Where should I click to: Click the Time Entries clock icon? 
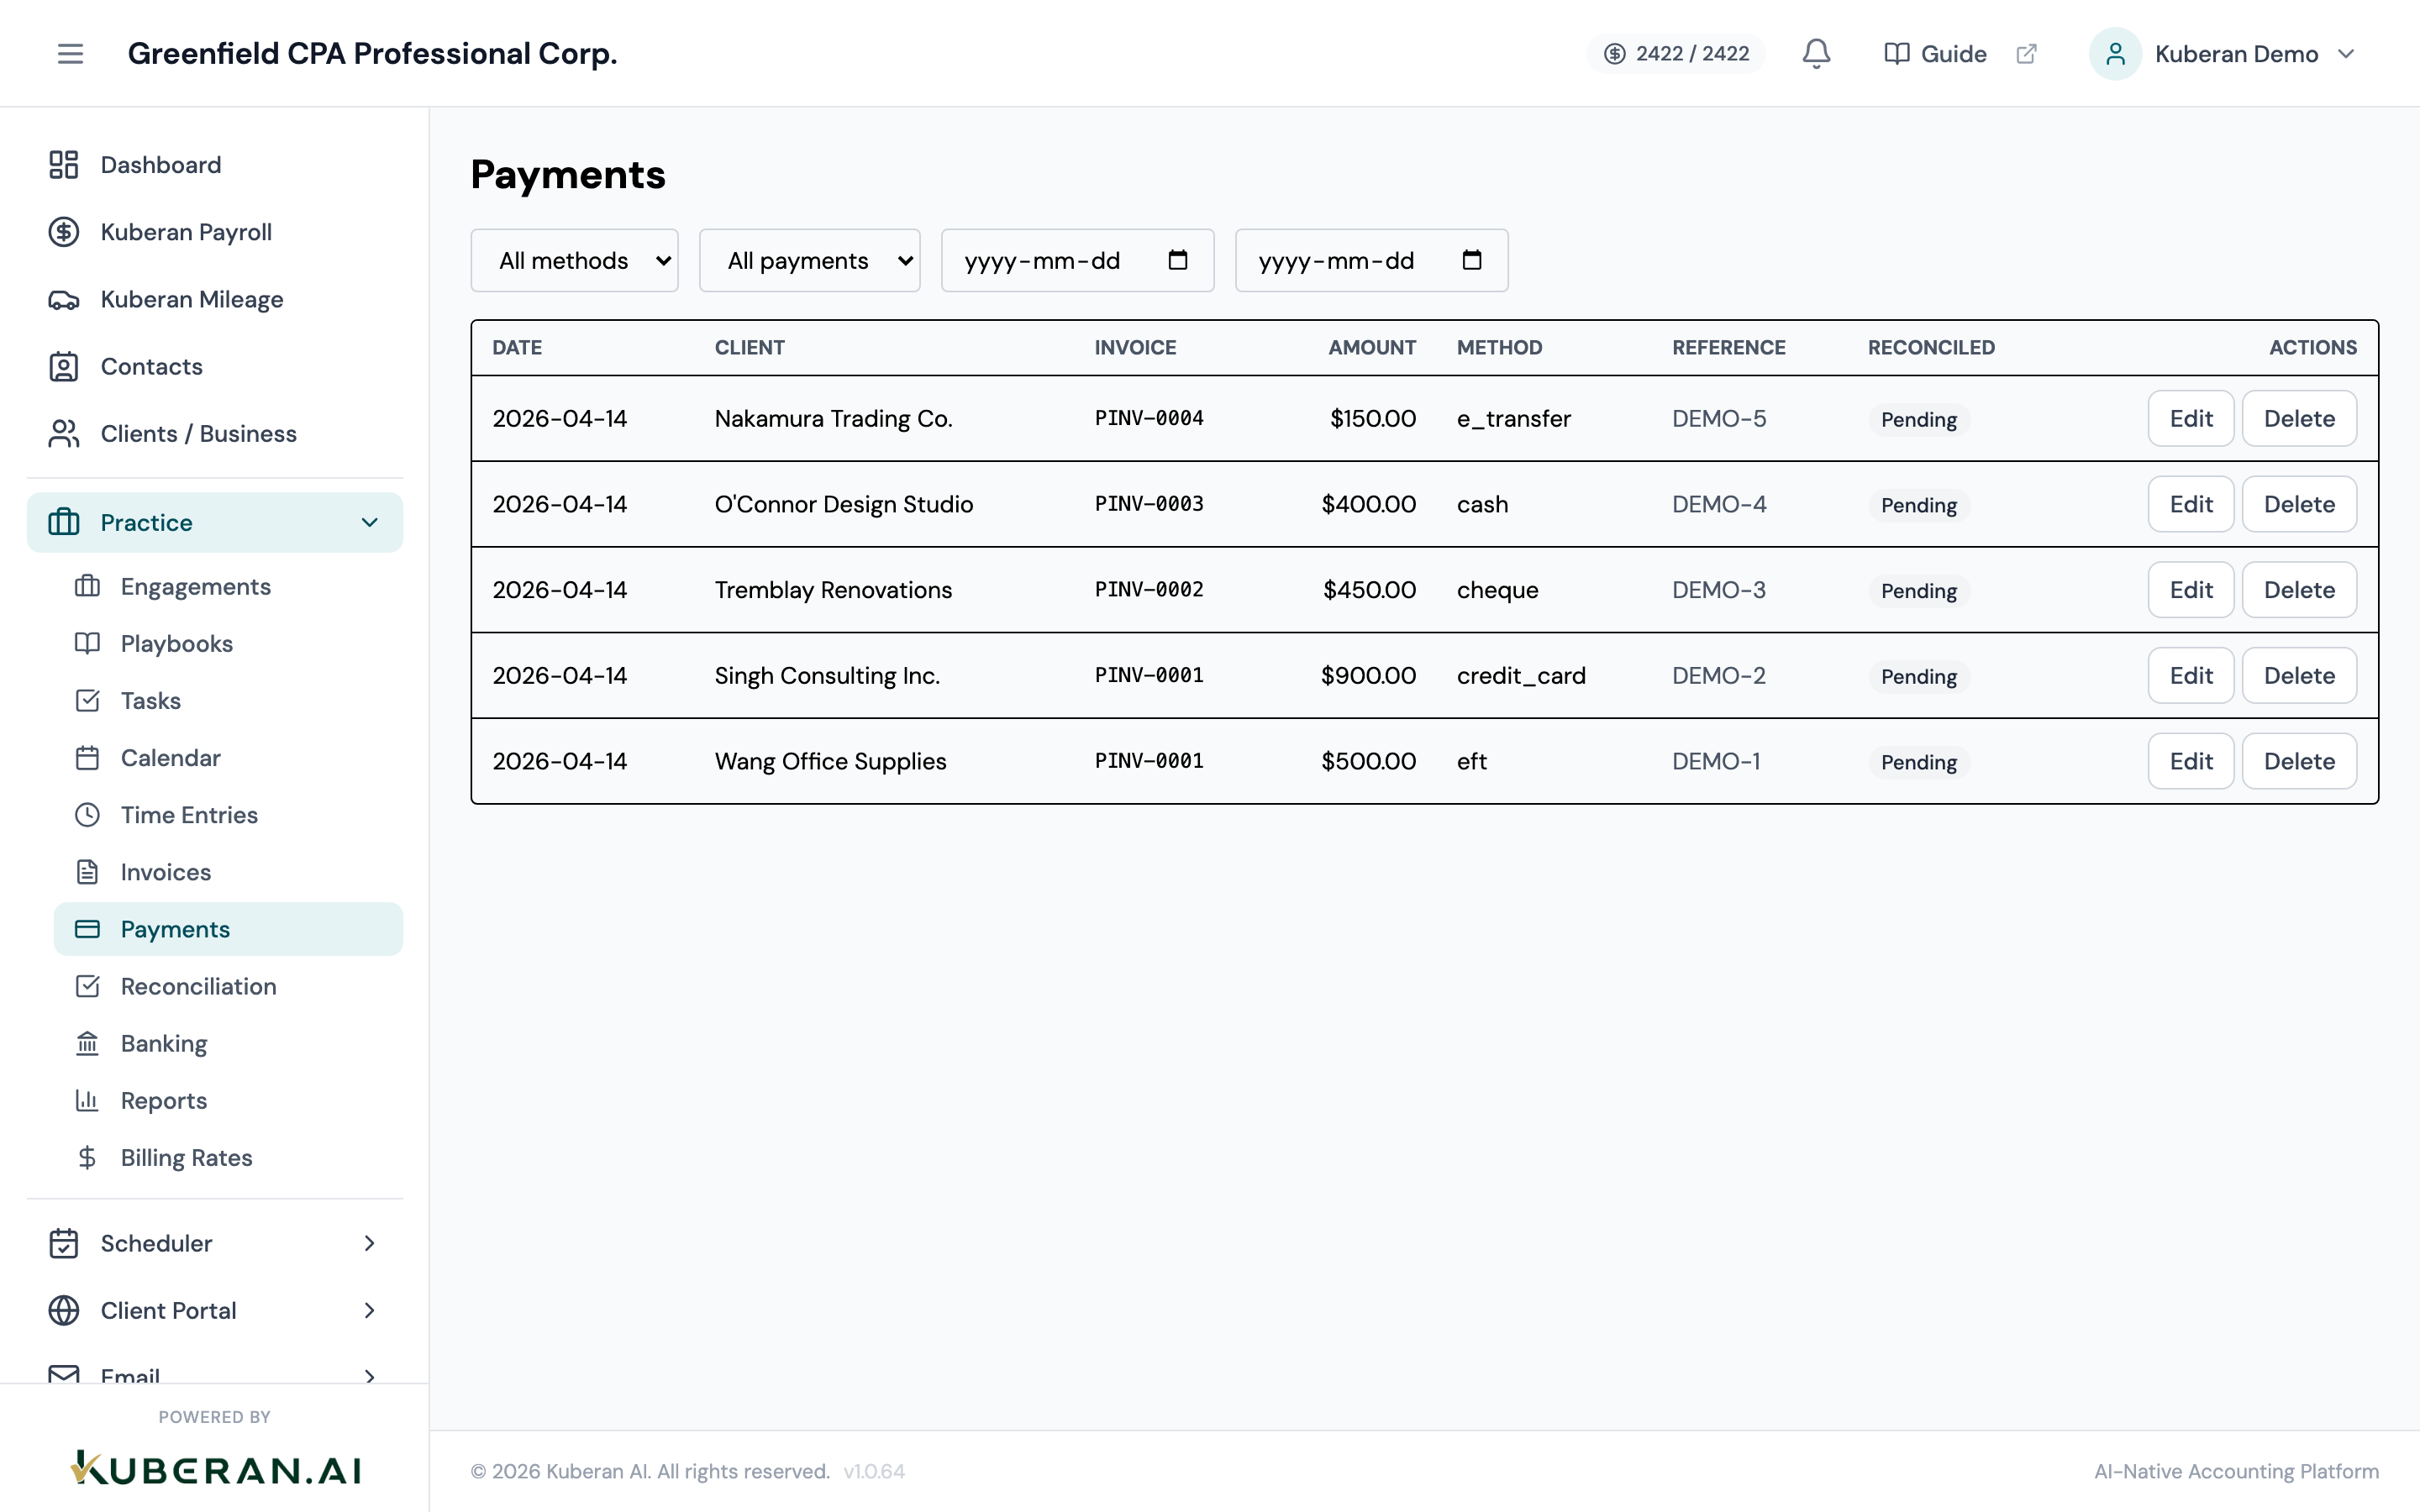click(x=87, y=814)
